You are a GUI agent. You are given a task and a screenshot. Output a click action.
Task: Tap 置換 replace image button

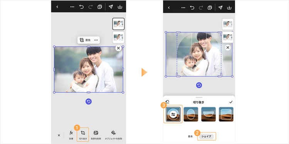(85, 40)
